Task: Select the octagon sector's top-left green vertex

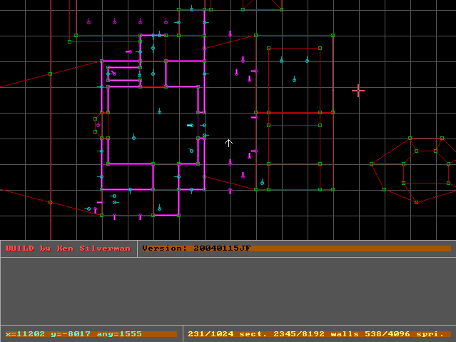Action: tap(410, 138)
